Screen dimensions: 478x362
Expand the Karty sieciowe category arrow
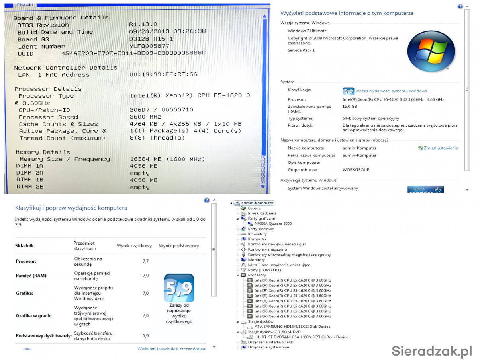(238, 229)
